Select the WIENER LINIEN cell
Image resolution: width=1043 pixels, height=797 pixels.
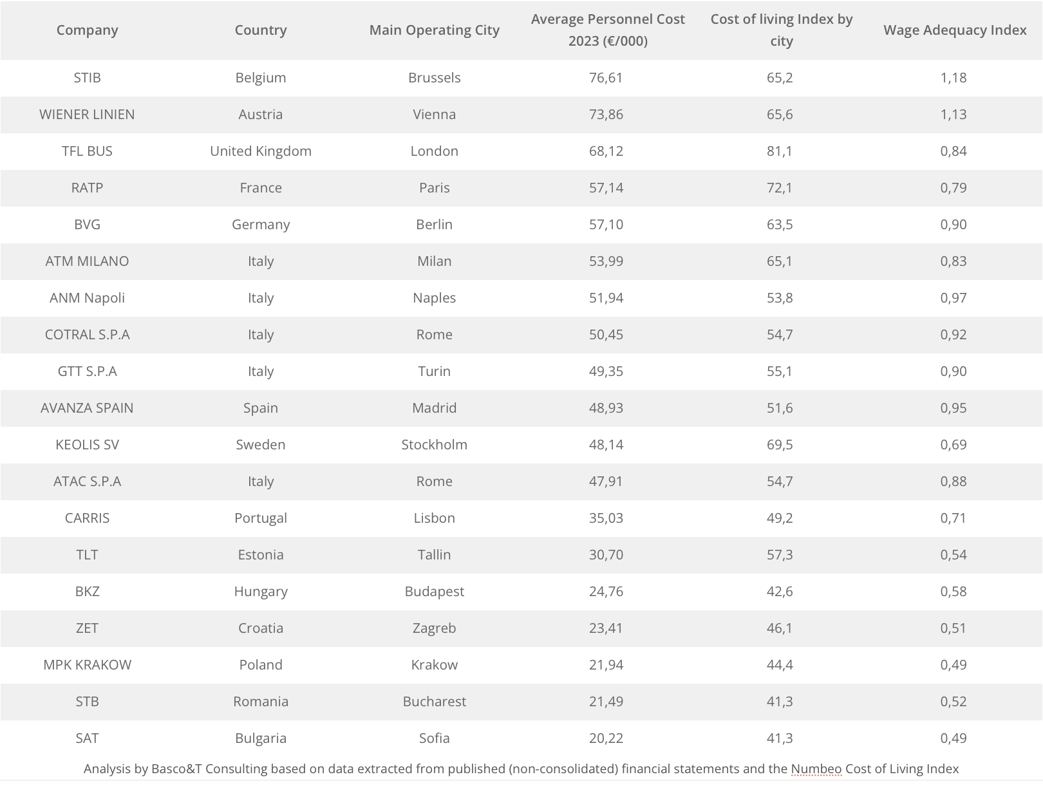(x=87, y=115)
